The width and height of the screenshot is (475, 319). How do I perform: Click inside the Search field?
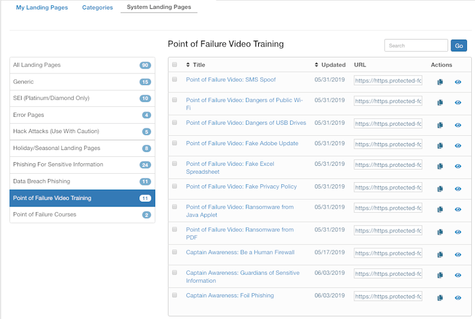(415, 45)
